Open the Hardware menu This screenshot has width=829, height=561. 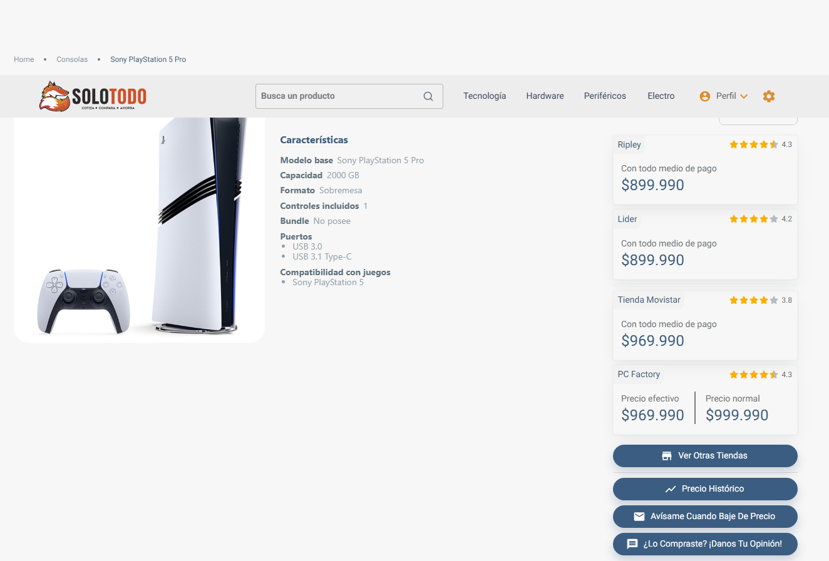point(545,96)
